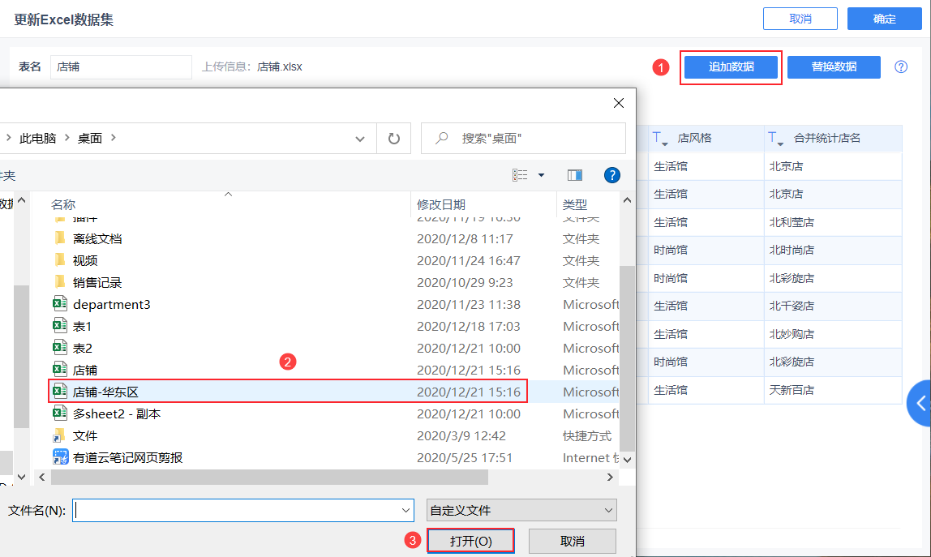Click the 确定 button at top
The width and height of the screenshot is (931, 557).
(x=884, y=19)
